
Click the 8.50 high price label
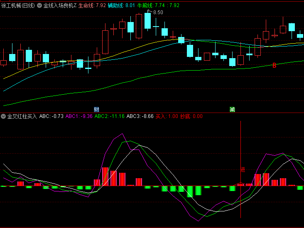tap(158, 12)
